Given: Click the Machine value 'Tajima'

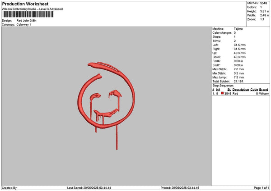Looking at the screenshot, I should point(238,29).
